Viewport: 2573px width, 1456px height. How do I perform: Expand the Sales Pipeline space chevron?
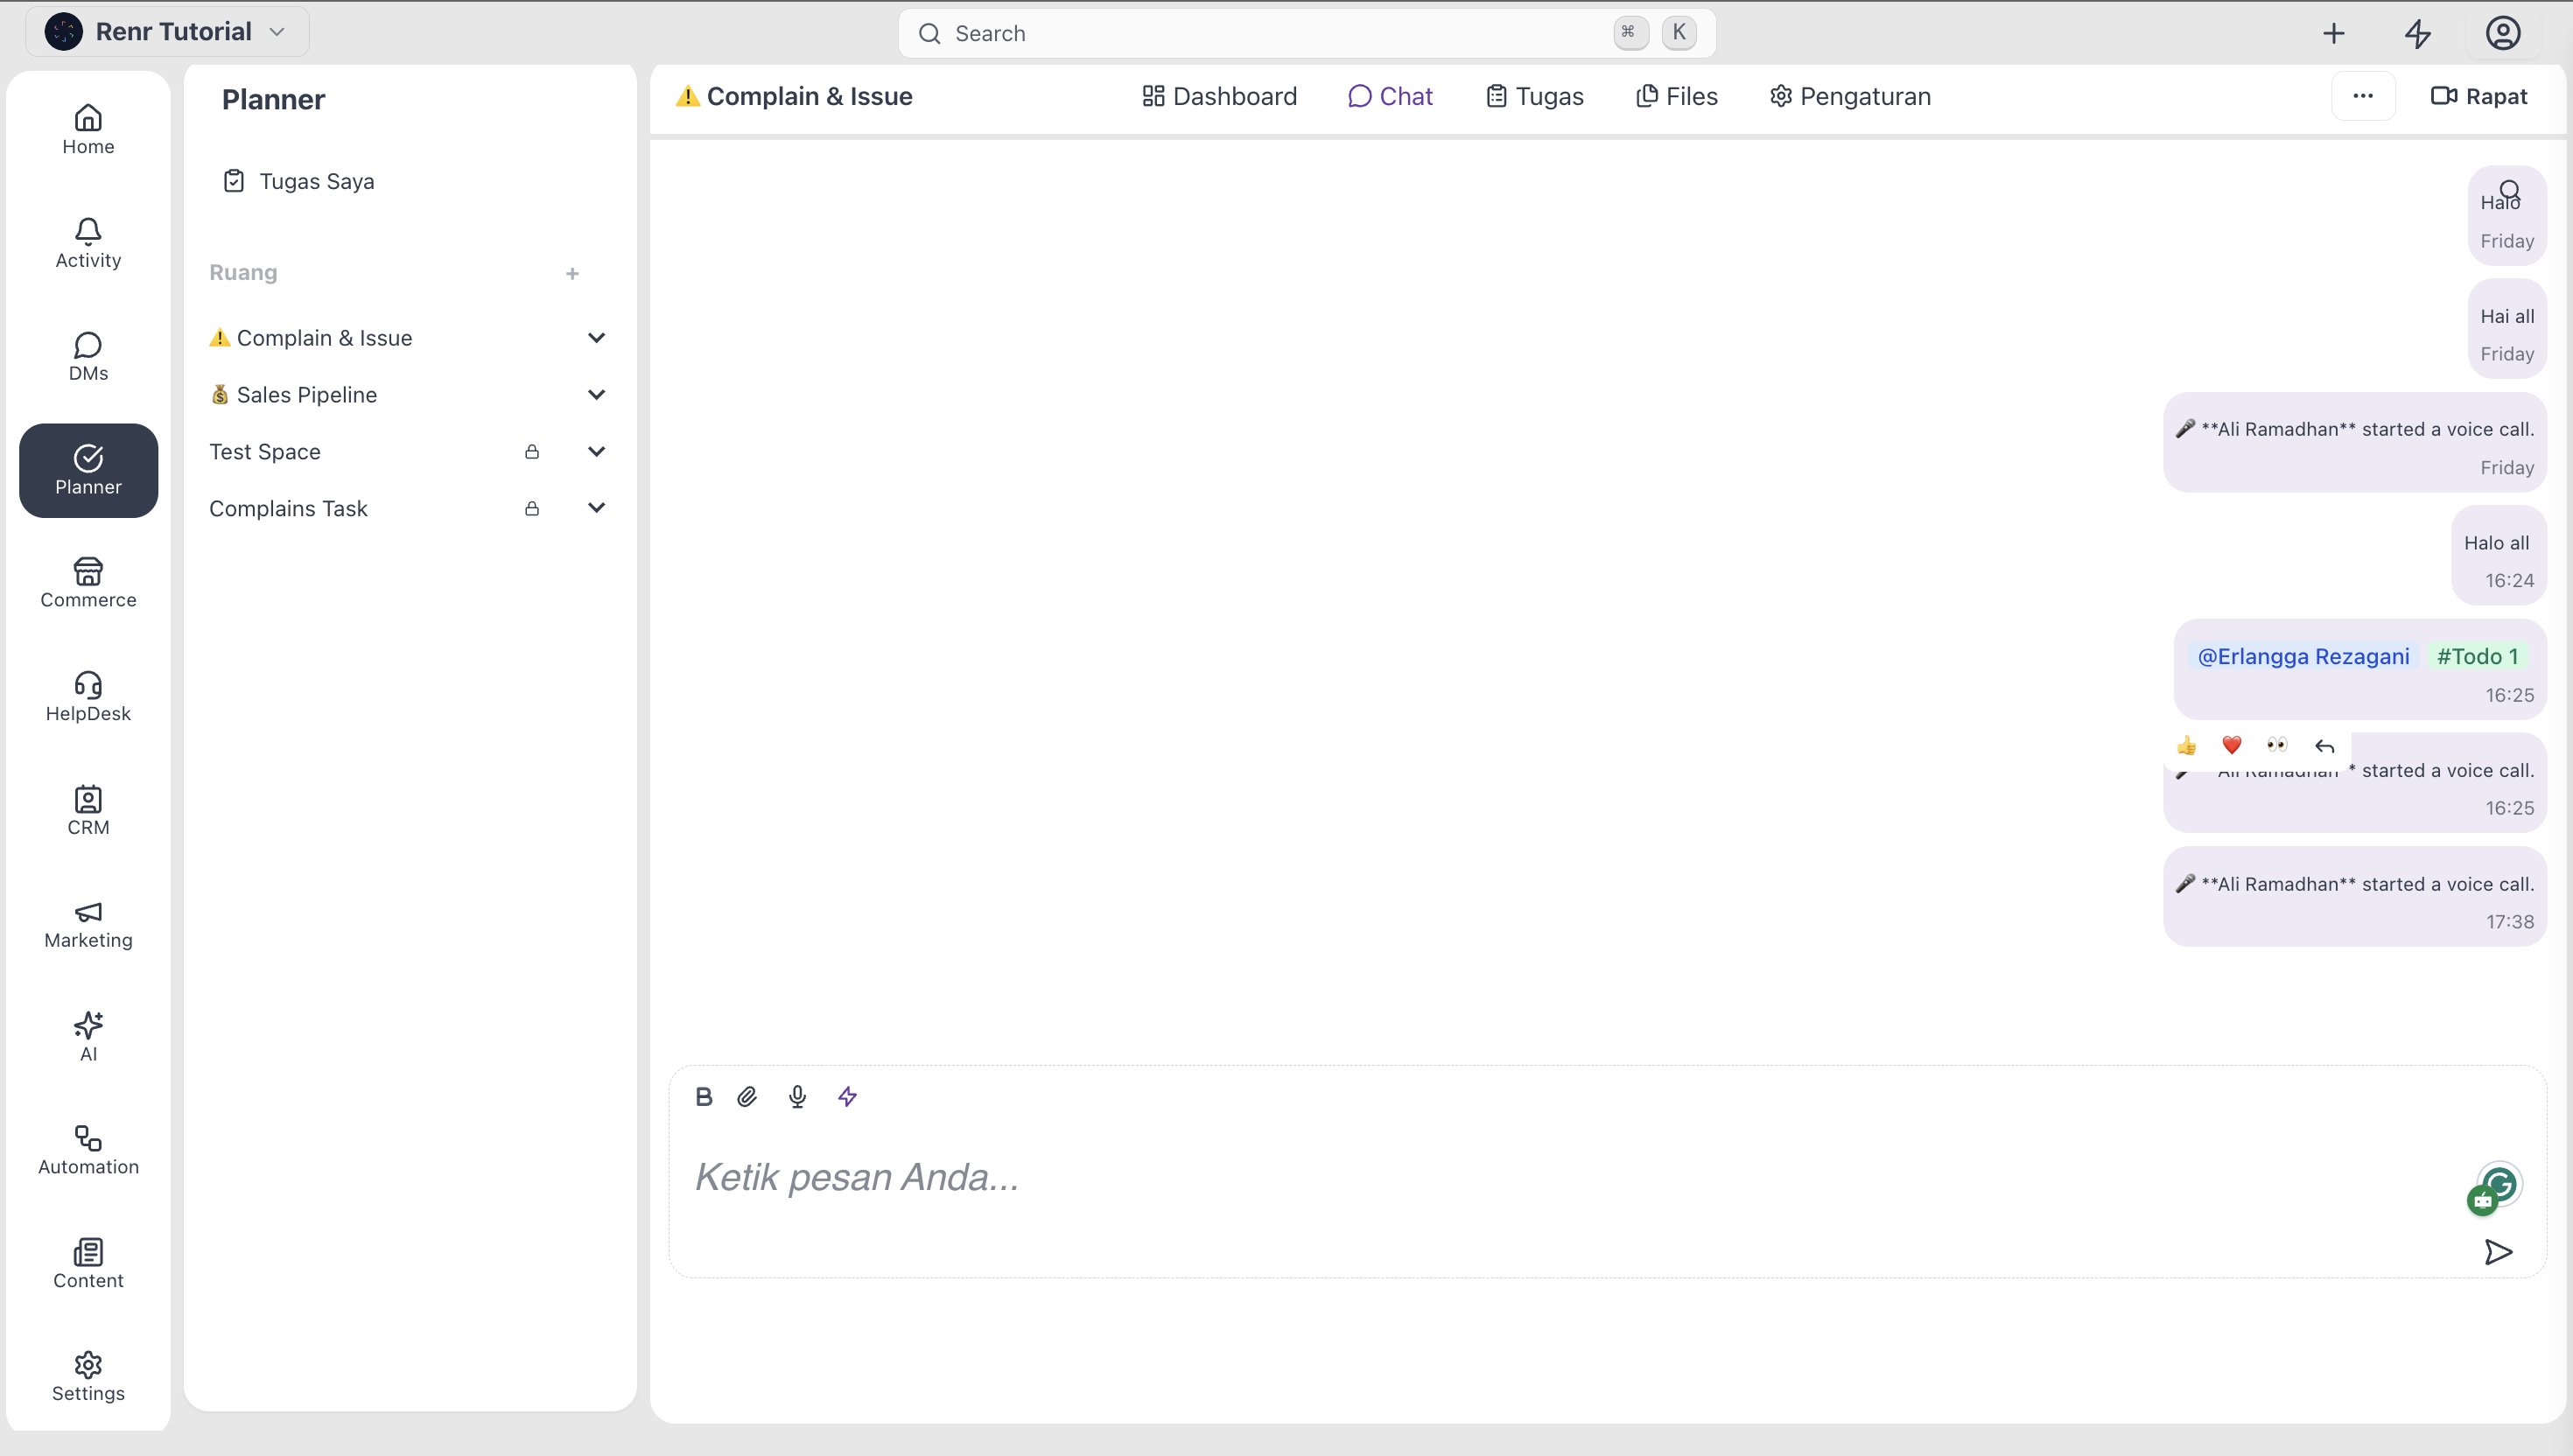pyautogui.click(x=596, y=395)
